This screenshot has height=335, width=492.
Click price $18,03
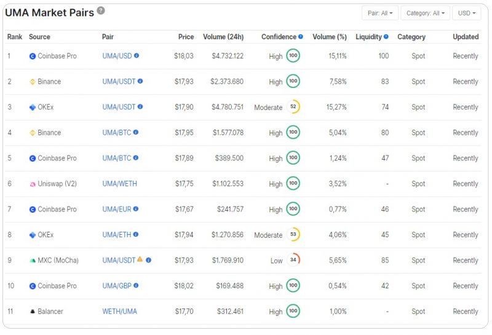click(184, 56)
